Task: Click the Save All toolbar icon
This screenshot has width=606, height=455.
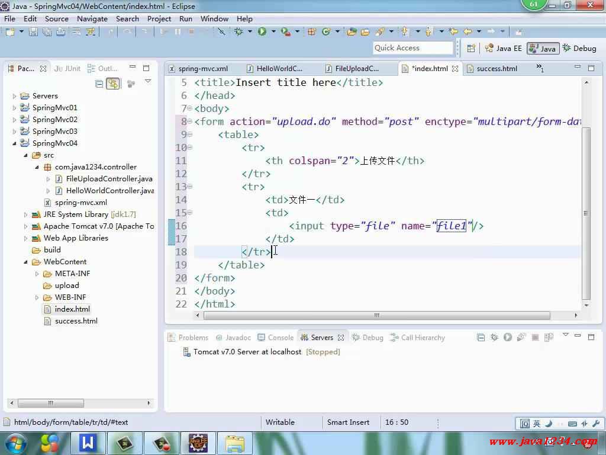Action: point(47,32)
